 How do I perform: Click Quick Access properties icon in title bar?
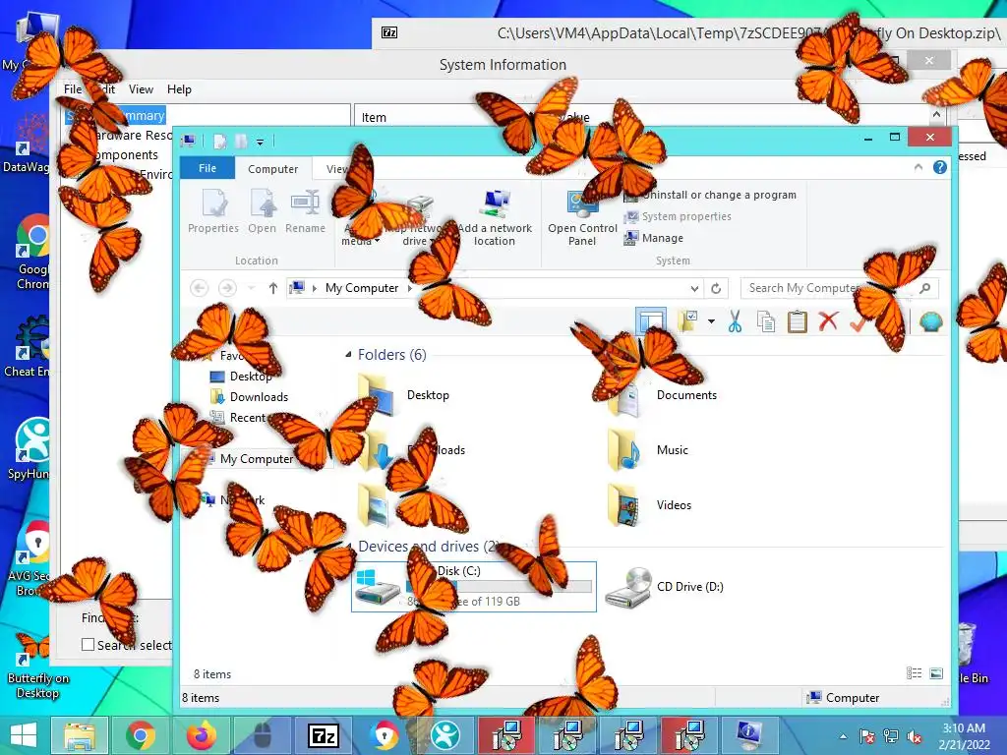tap(219, 142)
